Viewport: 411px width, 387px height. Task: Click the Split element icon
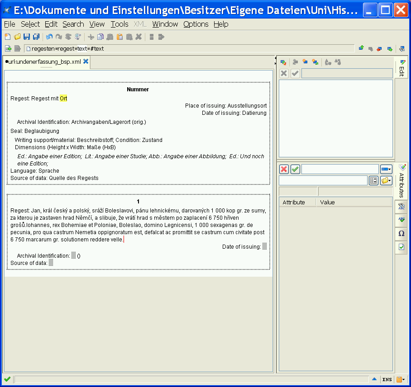coord(152,37)
